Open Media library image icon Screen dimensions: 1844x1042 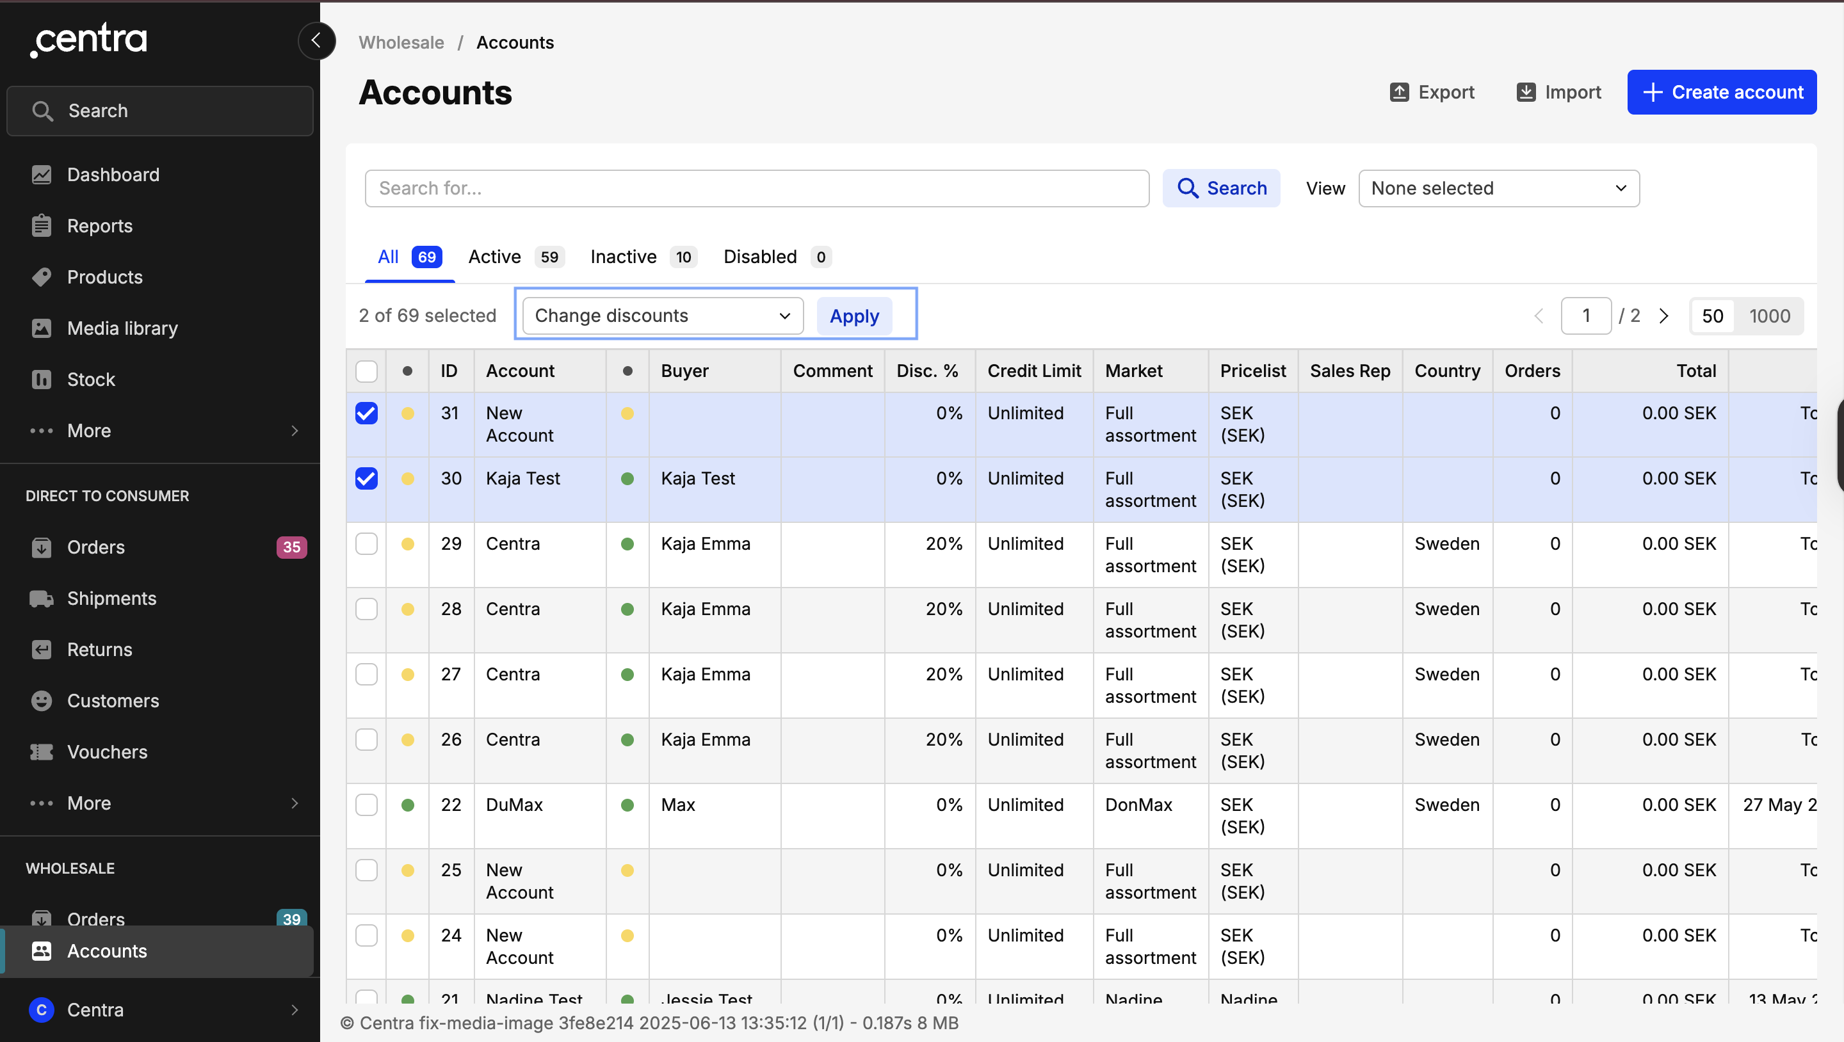(x=42, y=328)
